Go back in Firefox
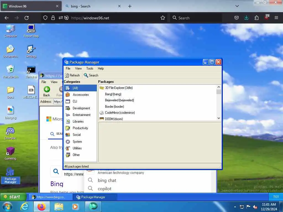 click(7, 18)
